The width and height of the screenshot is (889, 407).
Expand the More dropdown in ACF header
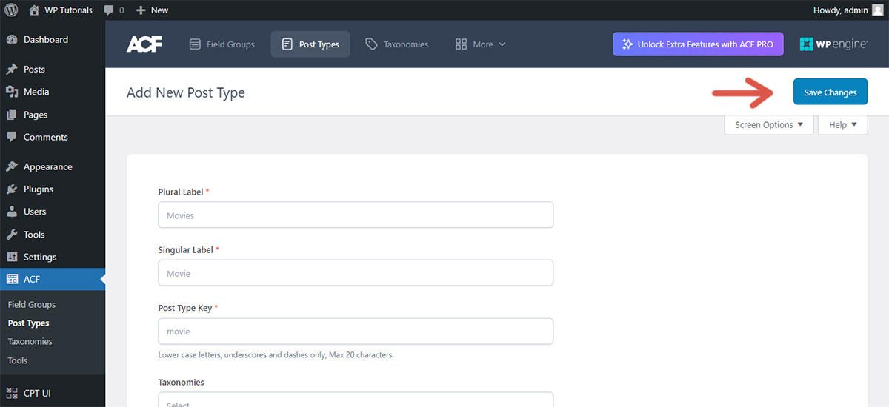481,44
